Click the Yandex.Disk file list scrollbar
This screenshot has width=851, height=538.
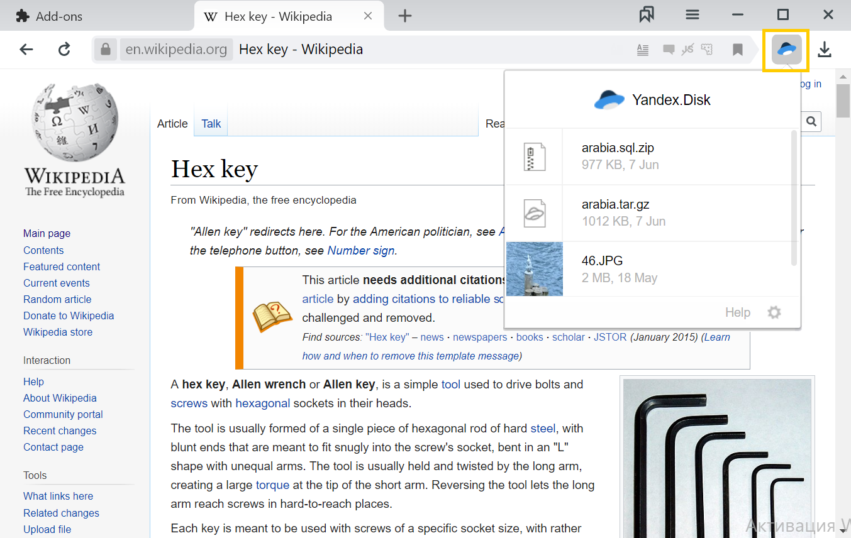coord(794,199)
